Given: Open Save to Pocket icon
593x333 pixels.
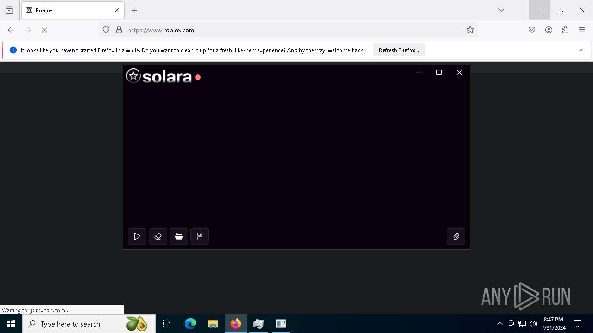Looking at the screenshot, I should (x=532, y=30).
